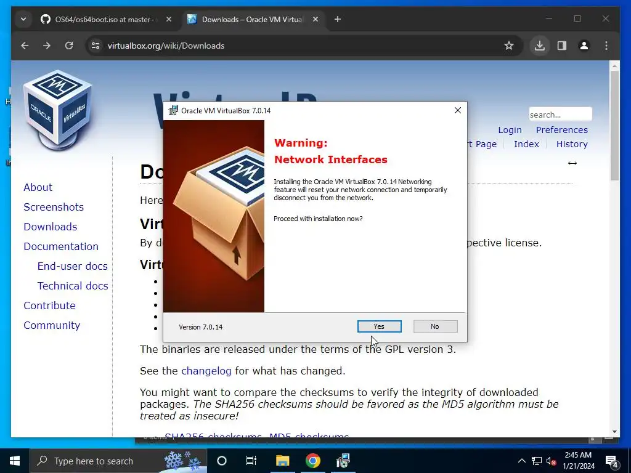Open the network status tray icon

[537, 461]
